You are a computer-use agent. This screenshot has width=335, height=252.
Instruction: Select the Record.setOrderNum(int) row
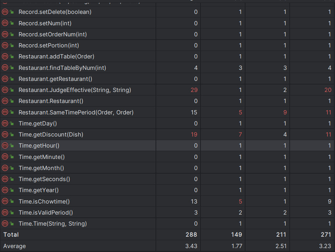click(52, 34)
